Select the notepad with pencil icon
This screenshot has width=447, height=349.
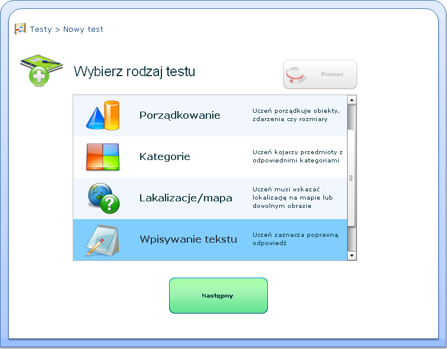pos(102,240)
